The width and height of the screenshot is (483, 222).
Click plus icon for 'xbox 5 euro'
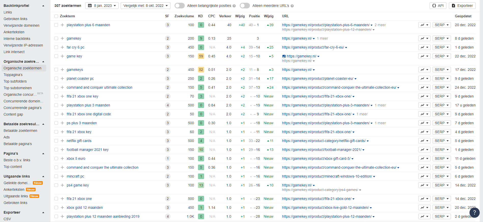click(x=62, y=158)
